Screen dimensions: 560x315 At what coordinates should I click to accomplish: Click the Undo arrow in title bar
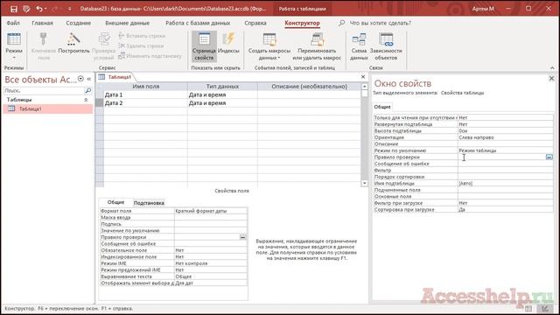click(39, 9)
